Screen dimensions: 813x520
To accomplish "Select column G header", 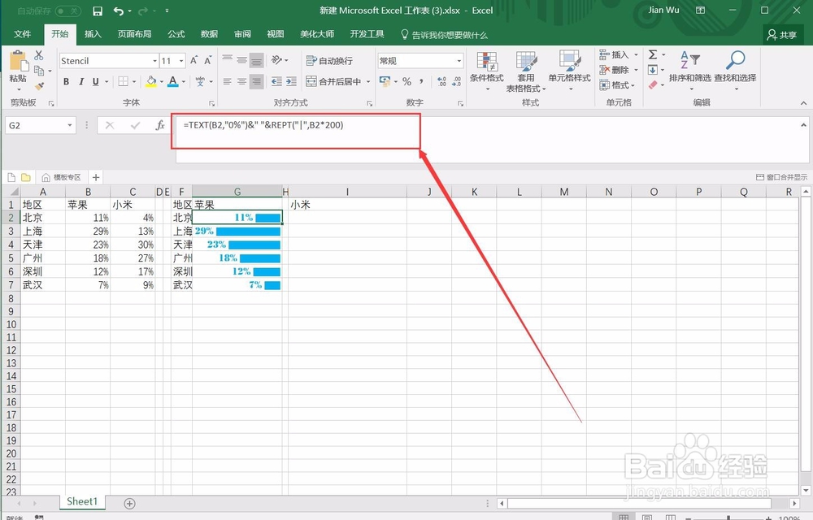I will click(237, 192).
